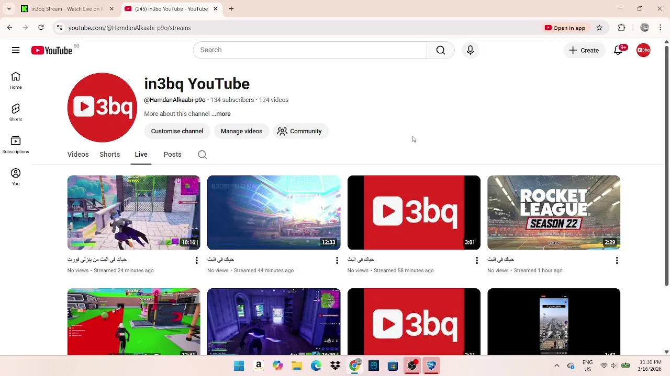Open the 12:33 stream thumbnail
The height and width of the screenshot is (376, 670).
(274, 213)
